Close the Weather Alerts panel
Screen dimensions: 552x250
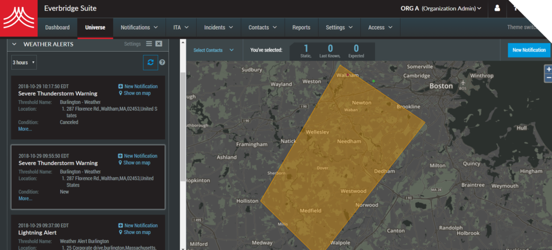159,44
